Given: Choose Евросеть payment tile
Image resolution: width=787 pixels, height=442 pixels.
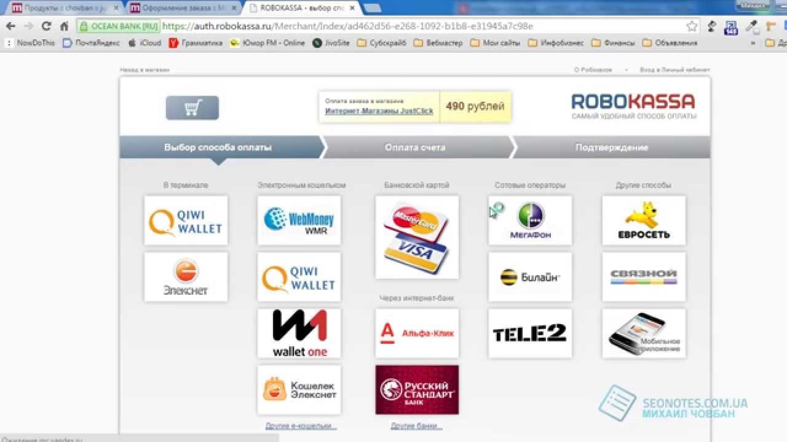Looking at the screenshot, I should tap(644, 220).
